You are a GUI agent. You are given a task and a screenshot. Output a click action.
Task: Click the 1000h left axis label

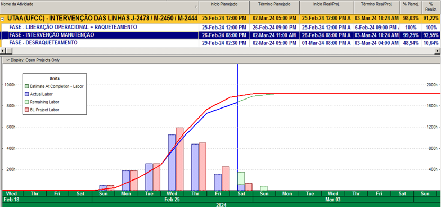pos(10,85)
